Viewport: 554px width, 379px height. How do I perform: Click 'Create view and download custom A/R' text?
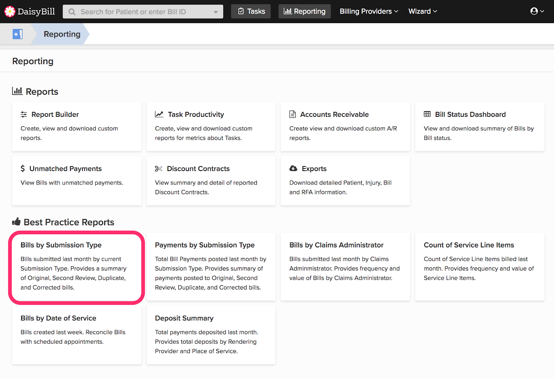coord(343,129)
